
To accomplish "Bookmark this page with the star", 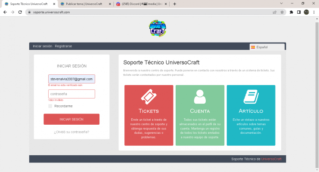I will (x=282, y=12).
